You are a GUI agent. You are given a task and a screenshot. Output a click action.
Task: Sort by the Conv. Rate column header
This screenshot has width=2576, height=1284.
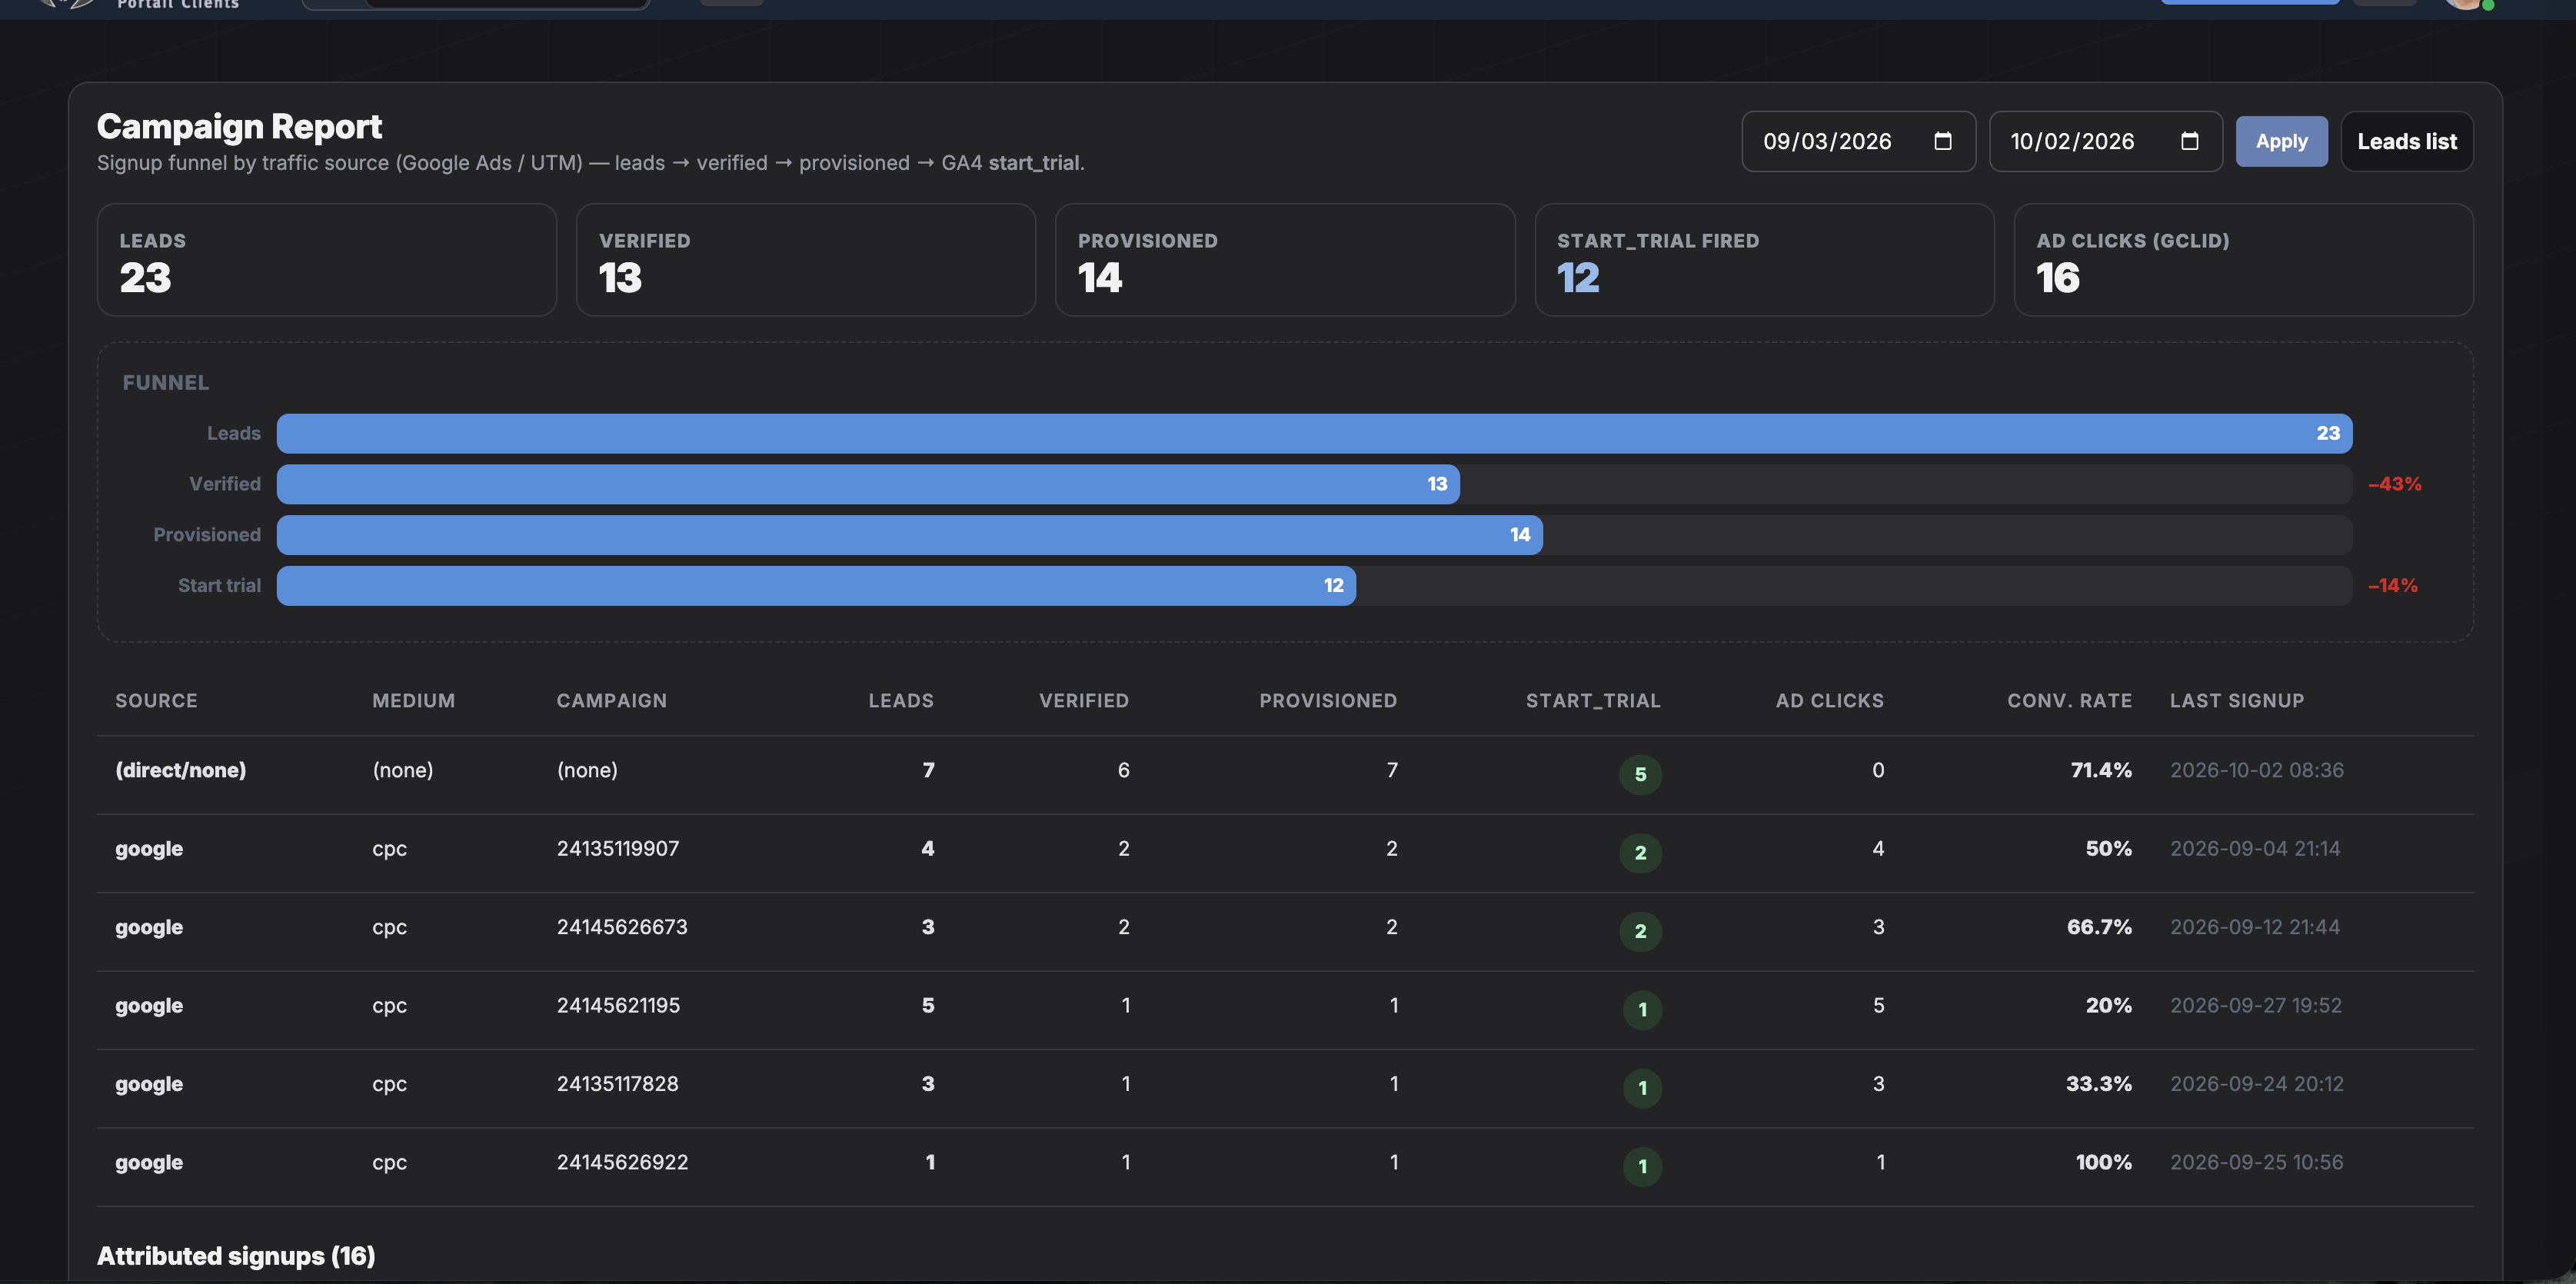[x=2069, y=701]
